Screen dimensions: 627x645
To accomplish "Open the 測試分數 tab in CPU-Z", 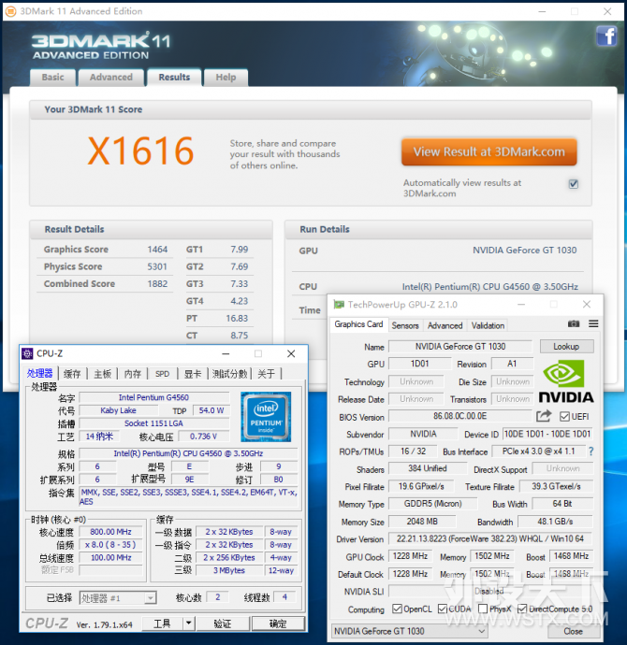I will coord(229,374).
